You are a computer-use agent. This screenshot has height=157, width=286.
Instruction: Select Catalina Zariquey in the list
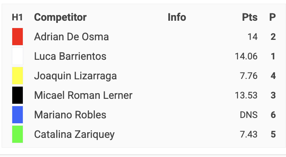coord(75,134)
